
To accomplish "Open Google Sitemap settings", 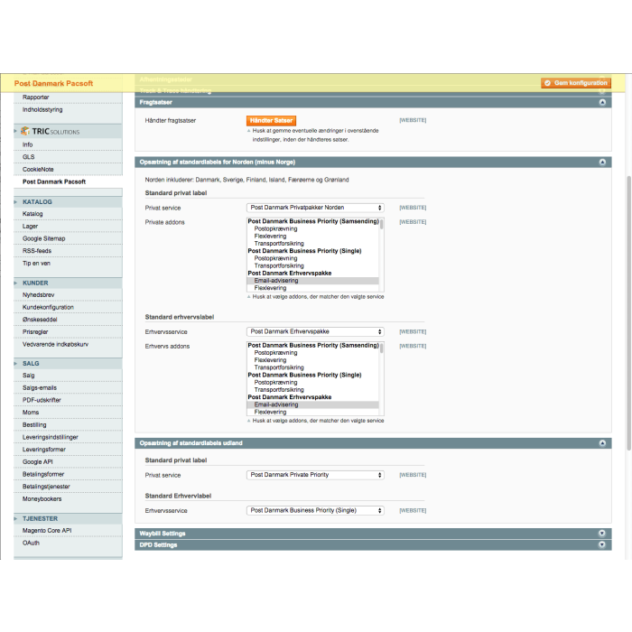I will (43, 238).
